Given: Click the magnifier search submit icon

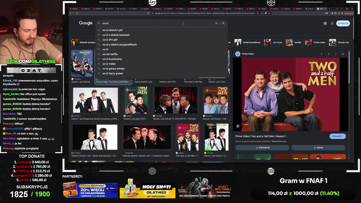Looking at the screenshot, I should coord(223,23).
